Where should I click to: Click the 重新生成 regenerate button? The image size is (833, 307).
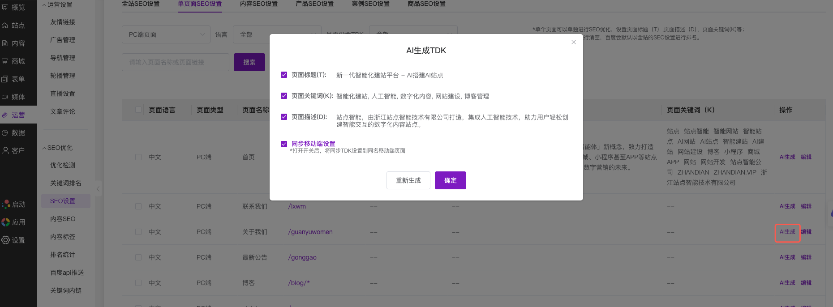[x=408, y=180]
